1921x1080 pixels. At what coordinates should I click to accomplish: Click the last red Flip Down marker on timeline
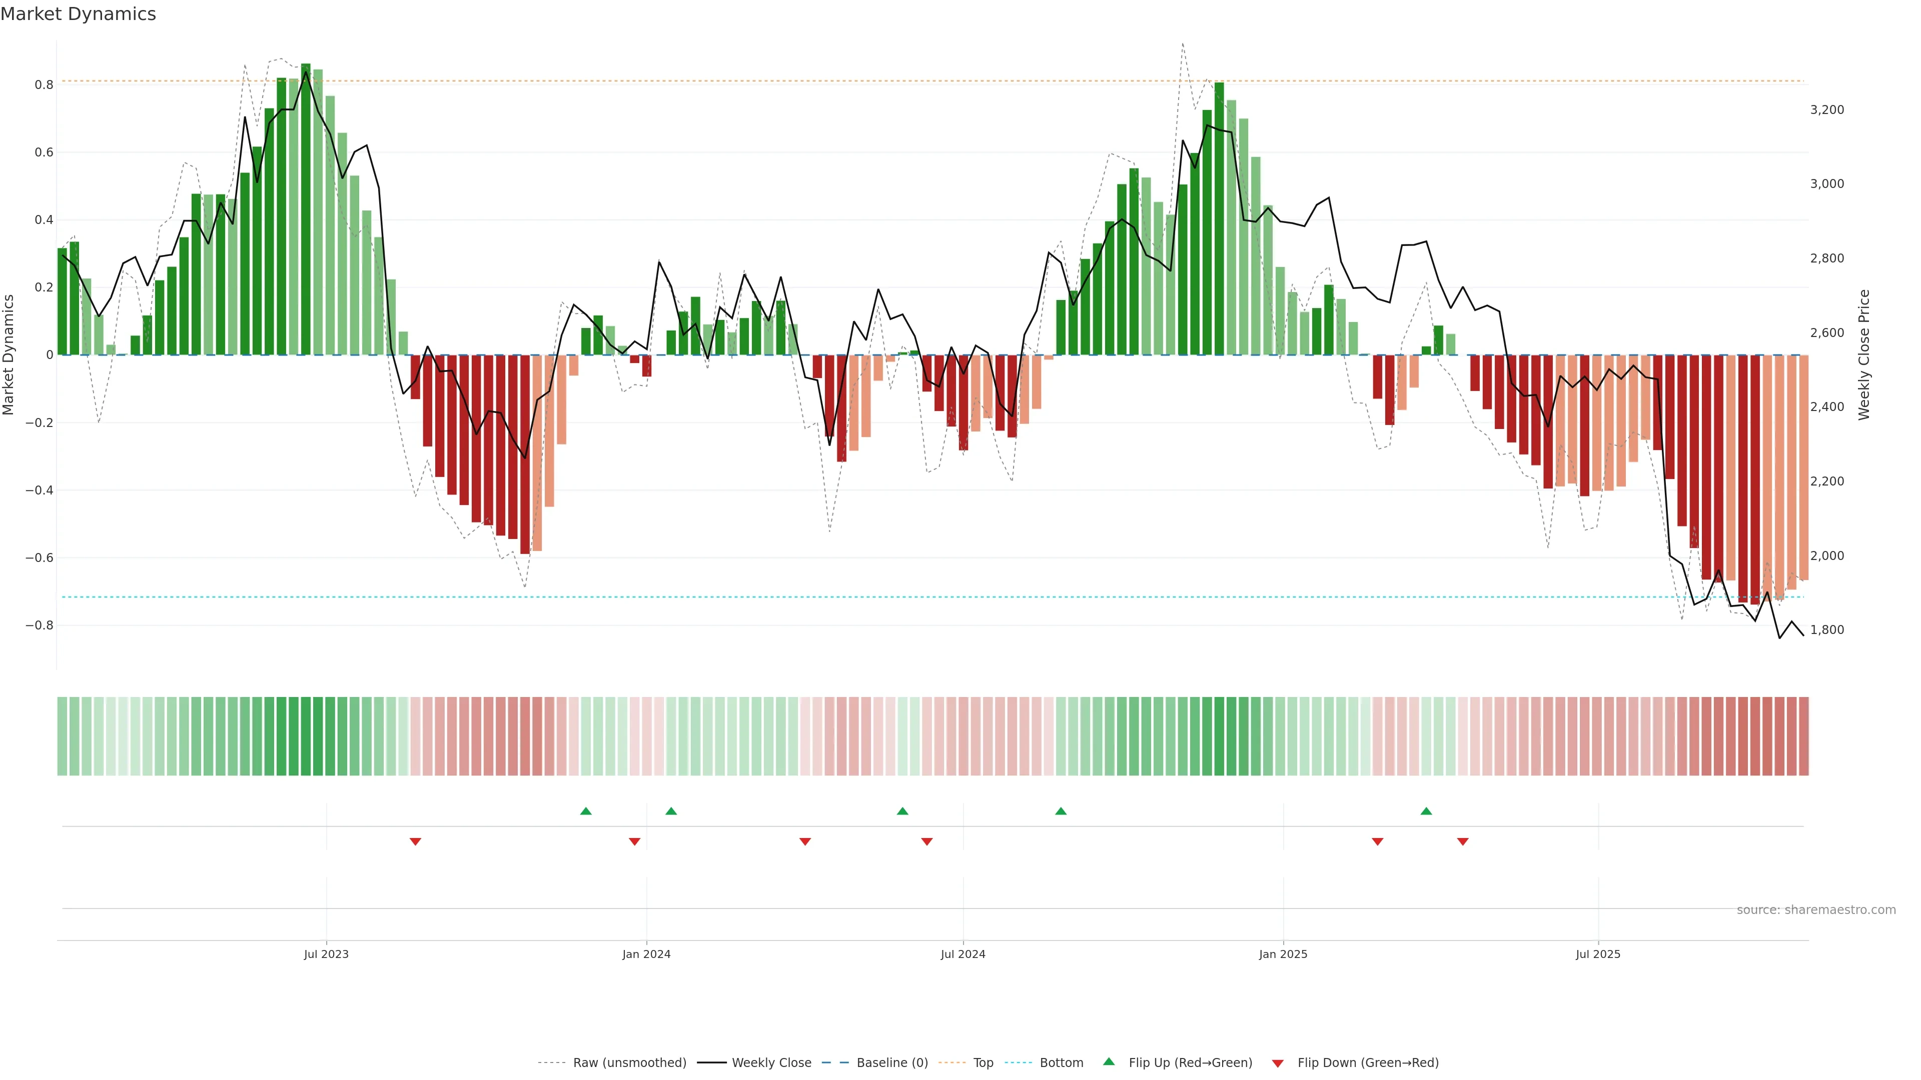click(x=1462, y=841)
